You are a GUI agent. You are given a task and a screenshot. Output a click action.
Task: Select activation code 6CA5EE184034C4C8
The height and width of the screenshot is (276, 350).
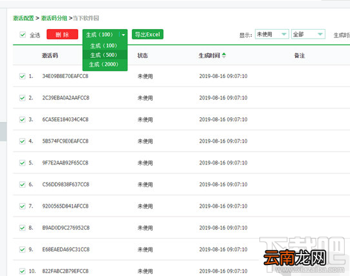click(x=65, y=119)
